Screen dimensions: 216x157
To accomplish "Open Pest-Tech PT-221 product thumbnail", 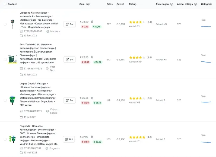I will point(12,59).
